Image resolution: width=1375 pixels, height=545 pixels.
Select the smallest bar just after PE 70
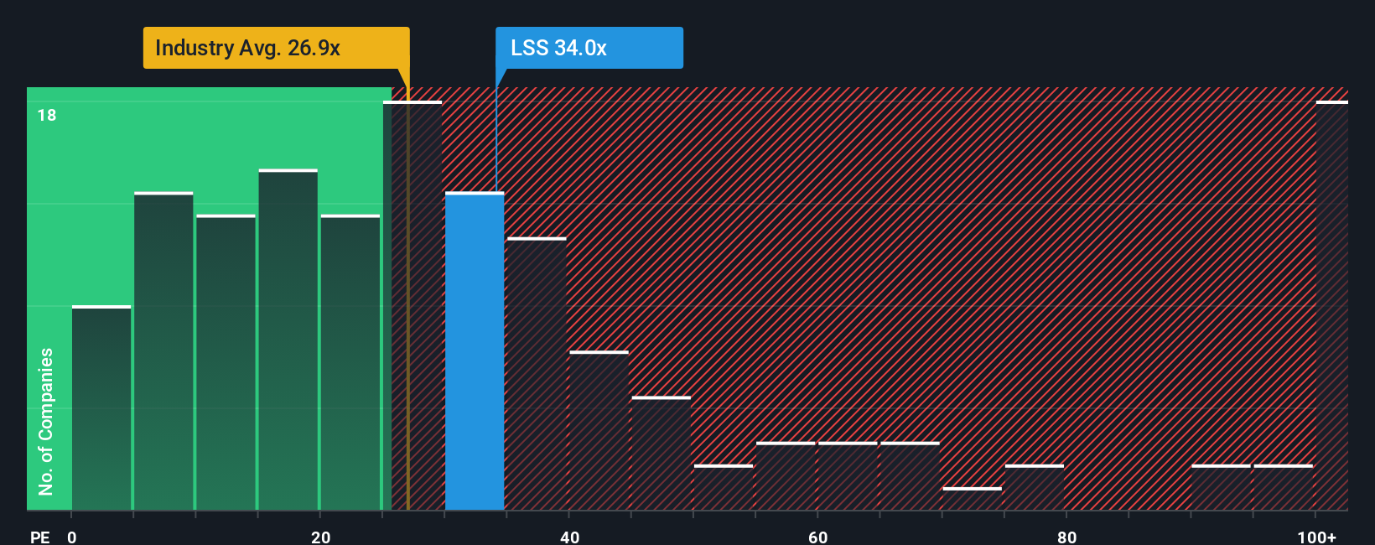[972, 499]
